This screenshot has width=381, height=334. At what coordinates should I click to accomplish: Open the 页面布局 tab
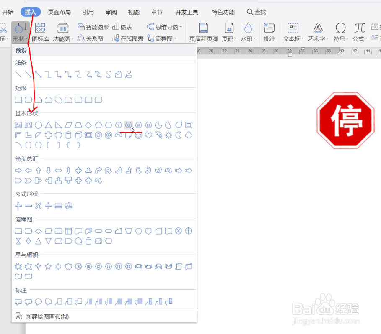(60, 12)
